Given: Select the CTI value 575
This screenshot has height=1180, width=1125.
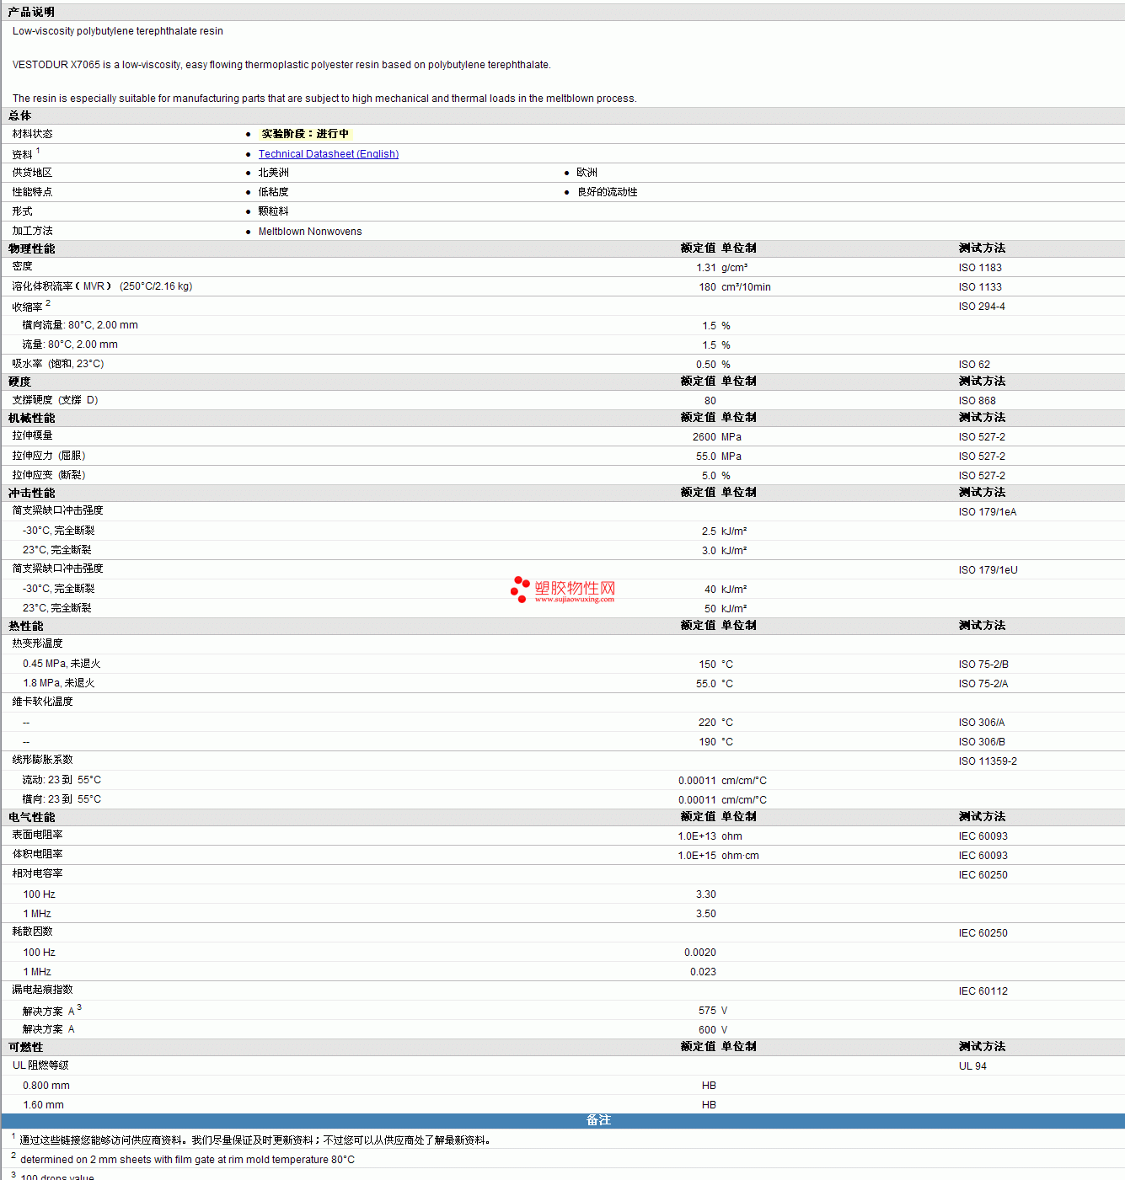Looking at the screenshot, I should pyautogui.click(x=707, y=1011).
